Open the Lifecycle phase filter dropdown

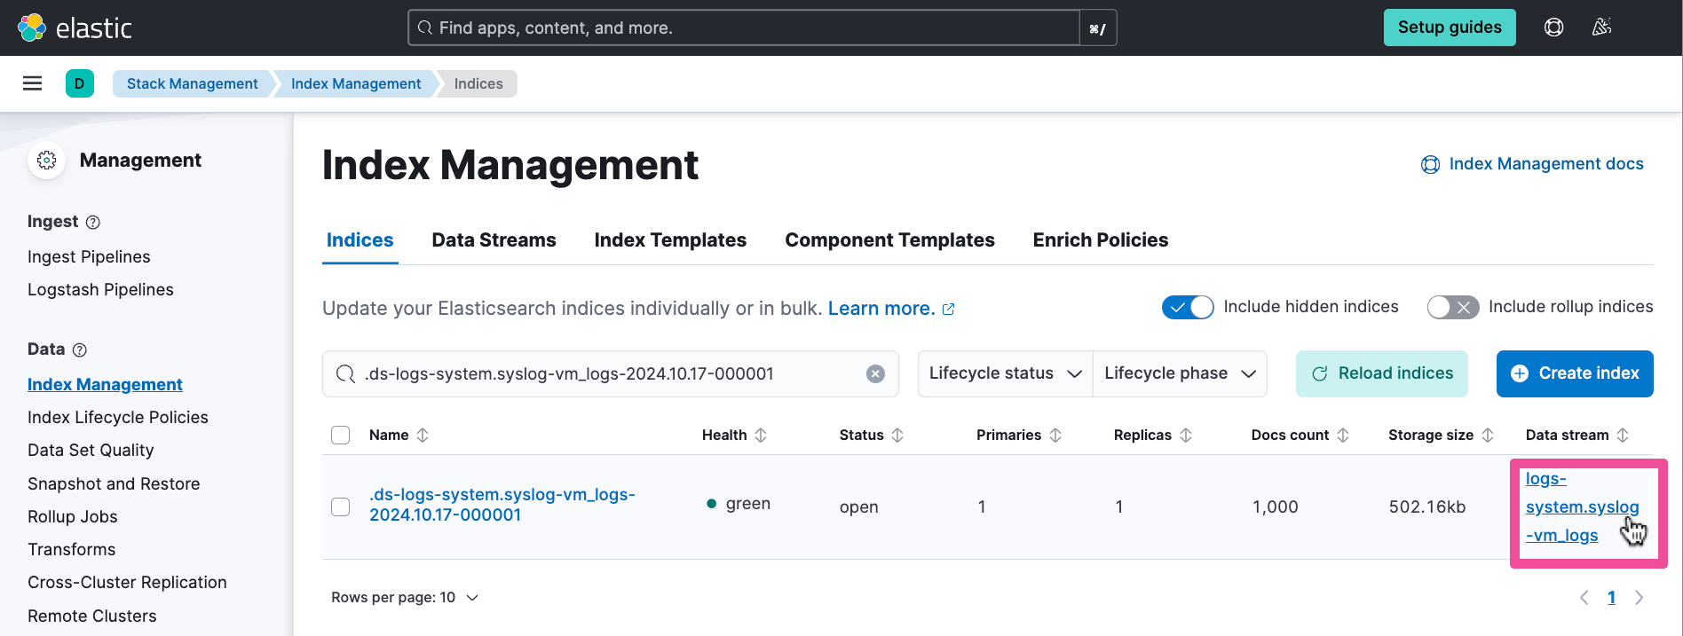coord(1180,373)
